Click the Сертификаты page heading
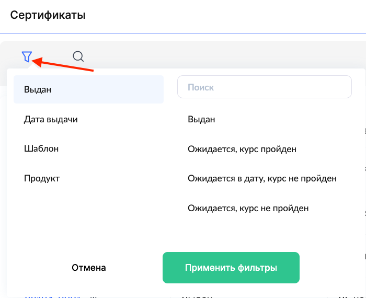The height and width of the screenshot is (298, 366). [x=48, y=15]
